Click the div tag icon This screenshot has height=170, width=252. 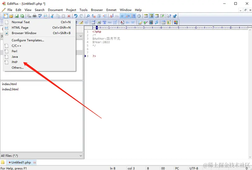pos(128,22)
